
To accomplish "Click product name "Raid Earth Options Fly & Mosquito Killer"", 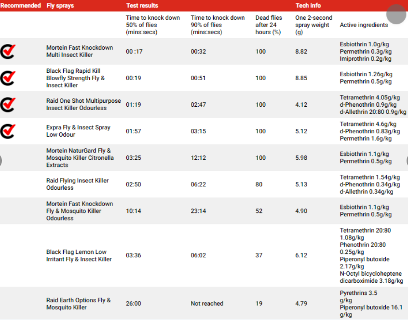I will tap(78, 304).
